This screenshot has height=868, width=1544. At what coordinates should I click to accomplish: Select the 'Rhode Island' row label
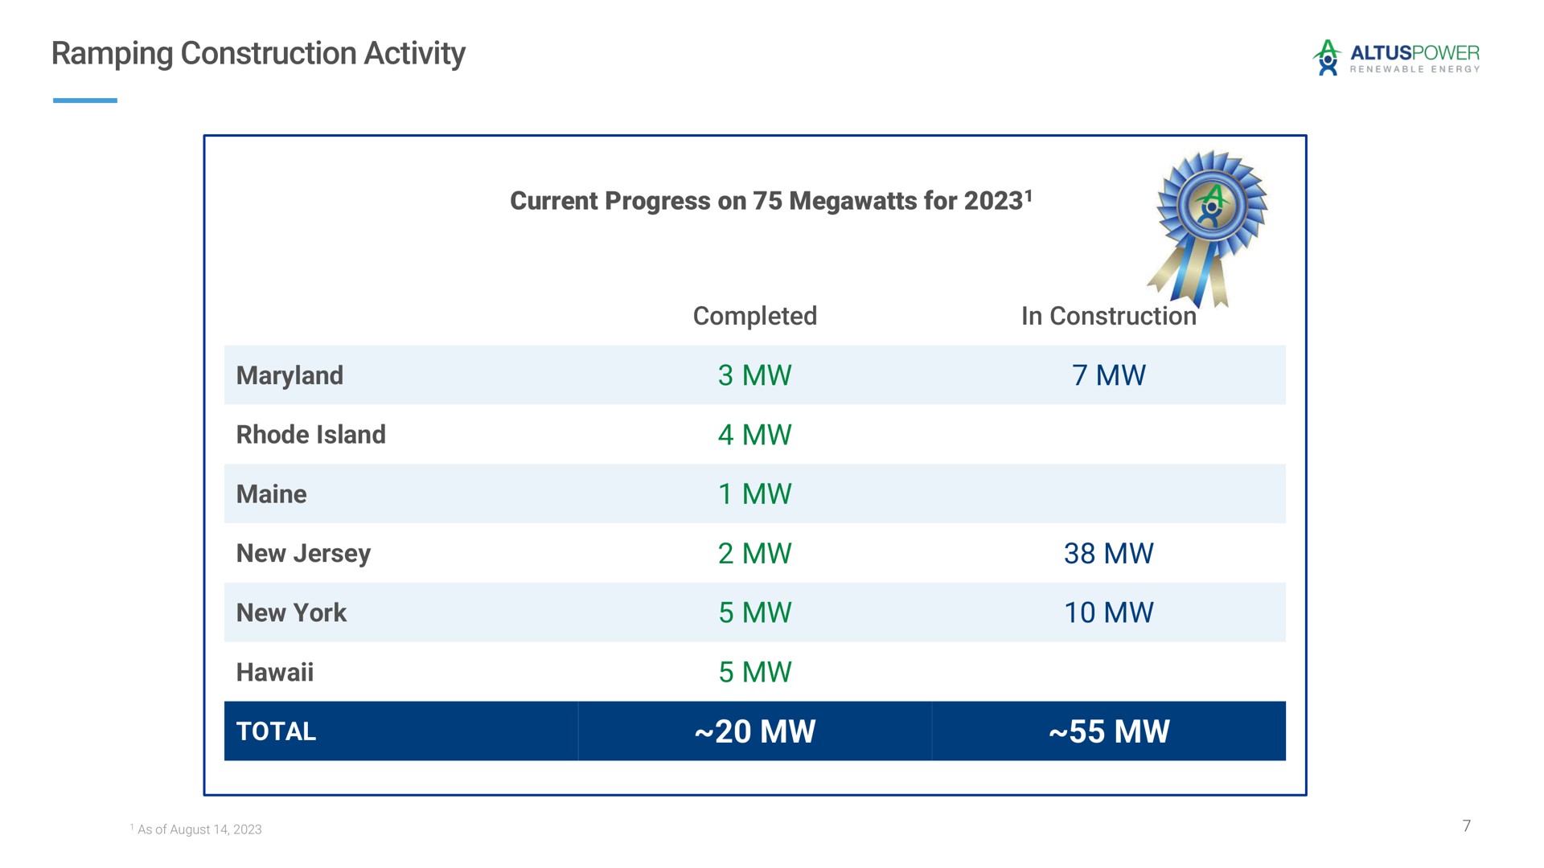point(310,435)
